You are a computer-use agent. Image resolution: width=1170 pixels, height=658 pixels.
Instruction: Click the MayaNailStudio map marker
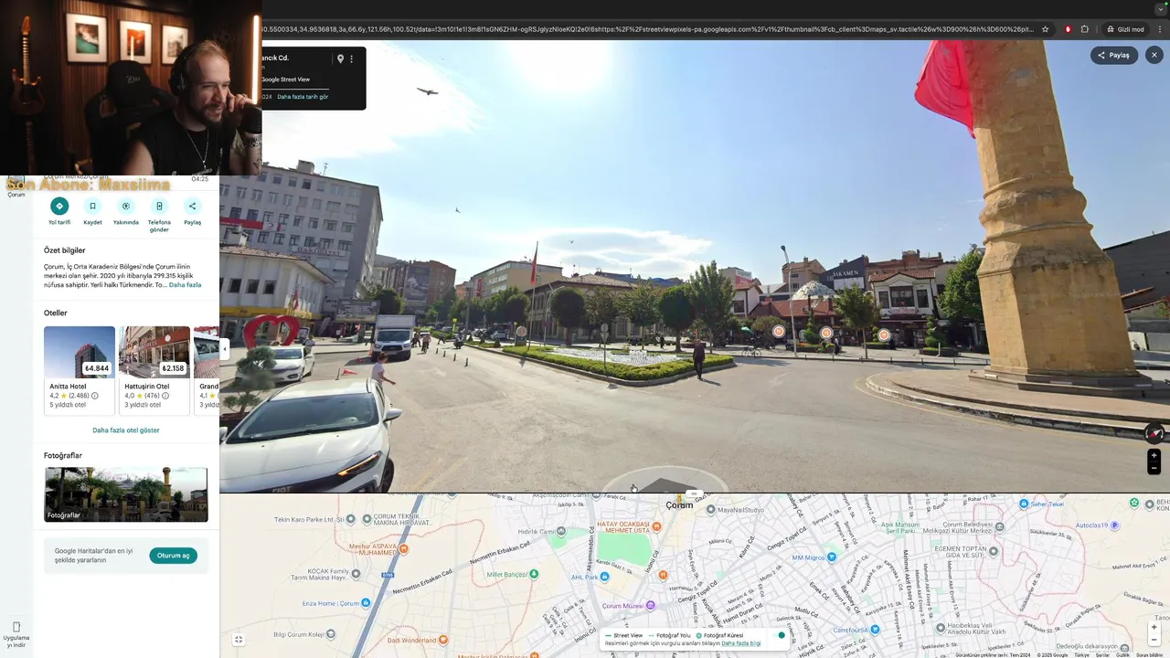(711, 510)
